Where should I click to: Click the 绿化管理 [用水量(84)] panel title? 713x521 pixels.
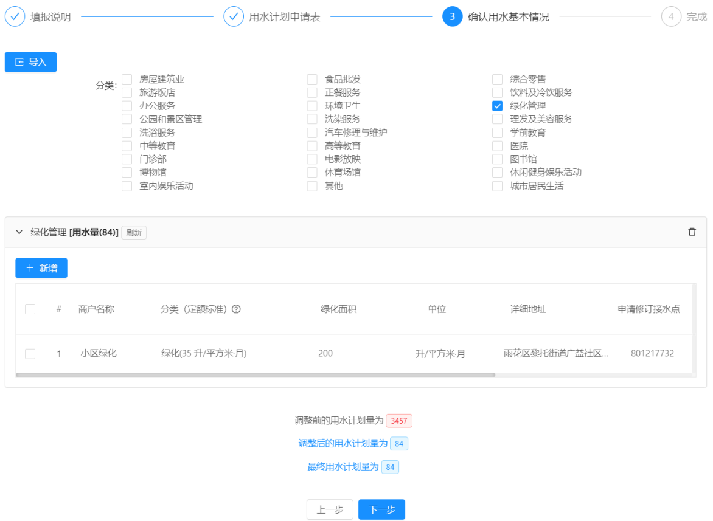tap(75, 232)
